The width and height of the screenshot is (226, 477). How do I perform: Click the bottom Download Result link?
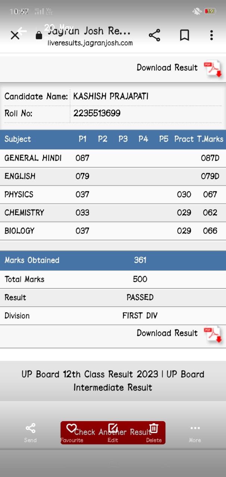point(167,333)
